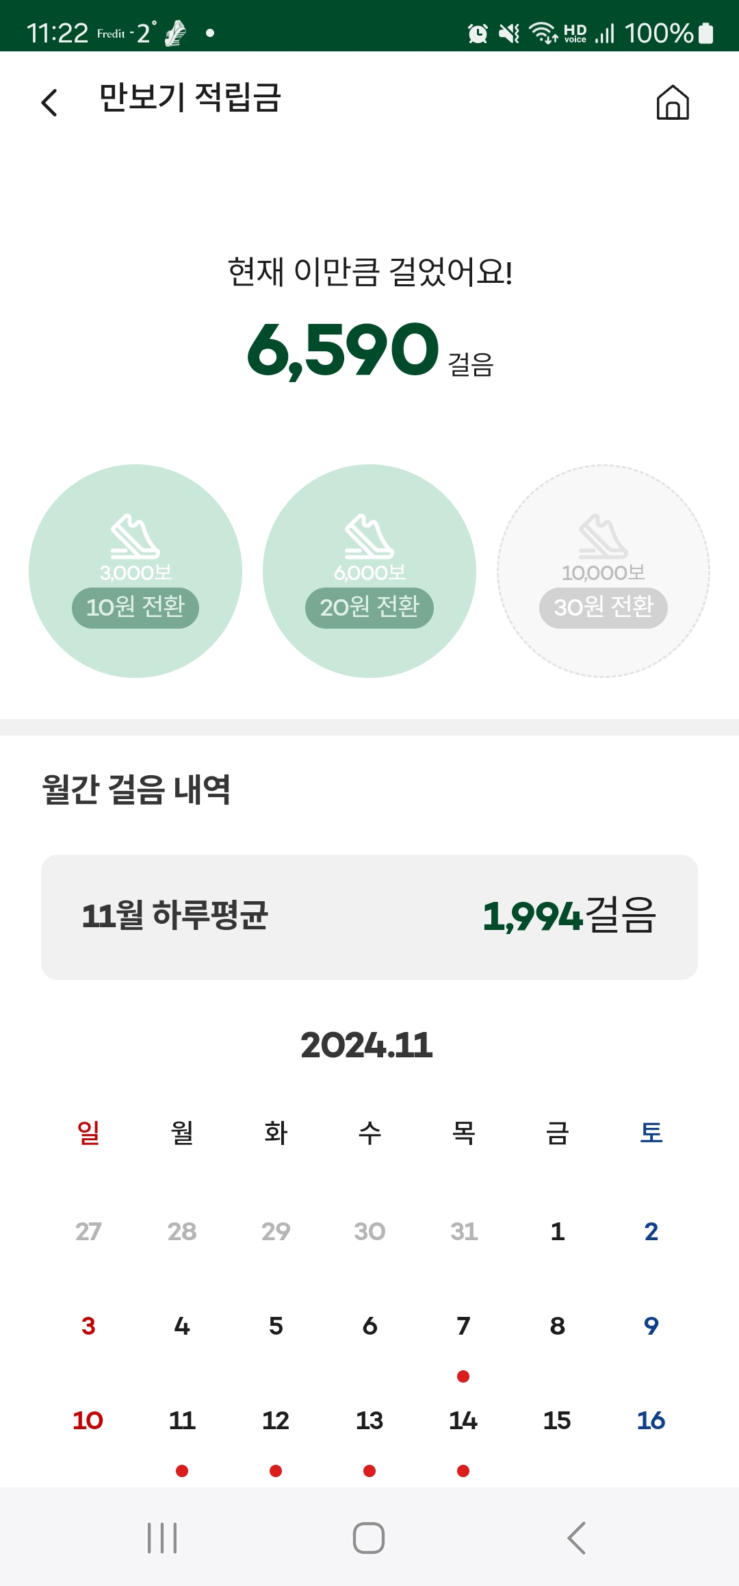Tap the 6,590 step count
Screen dimensions: 739x1586
point(343,349)
